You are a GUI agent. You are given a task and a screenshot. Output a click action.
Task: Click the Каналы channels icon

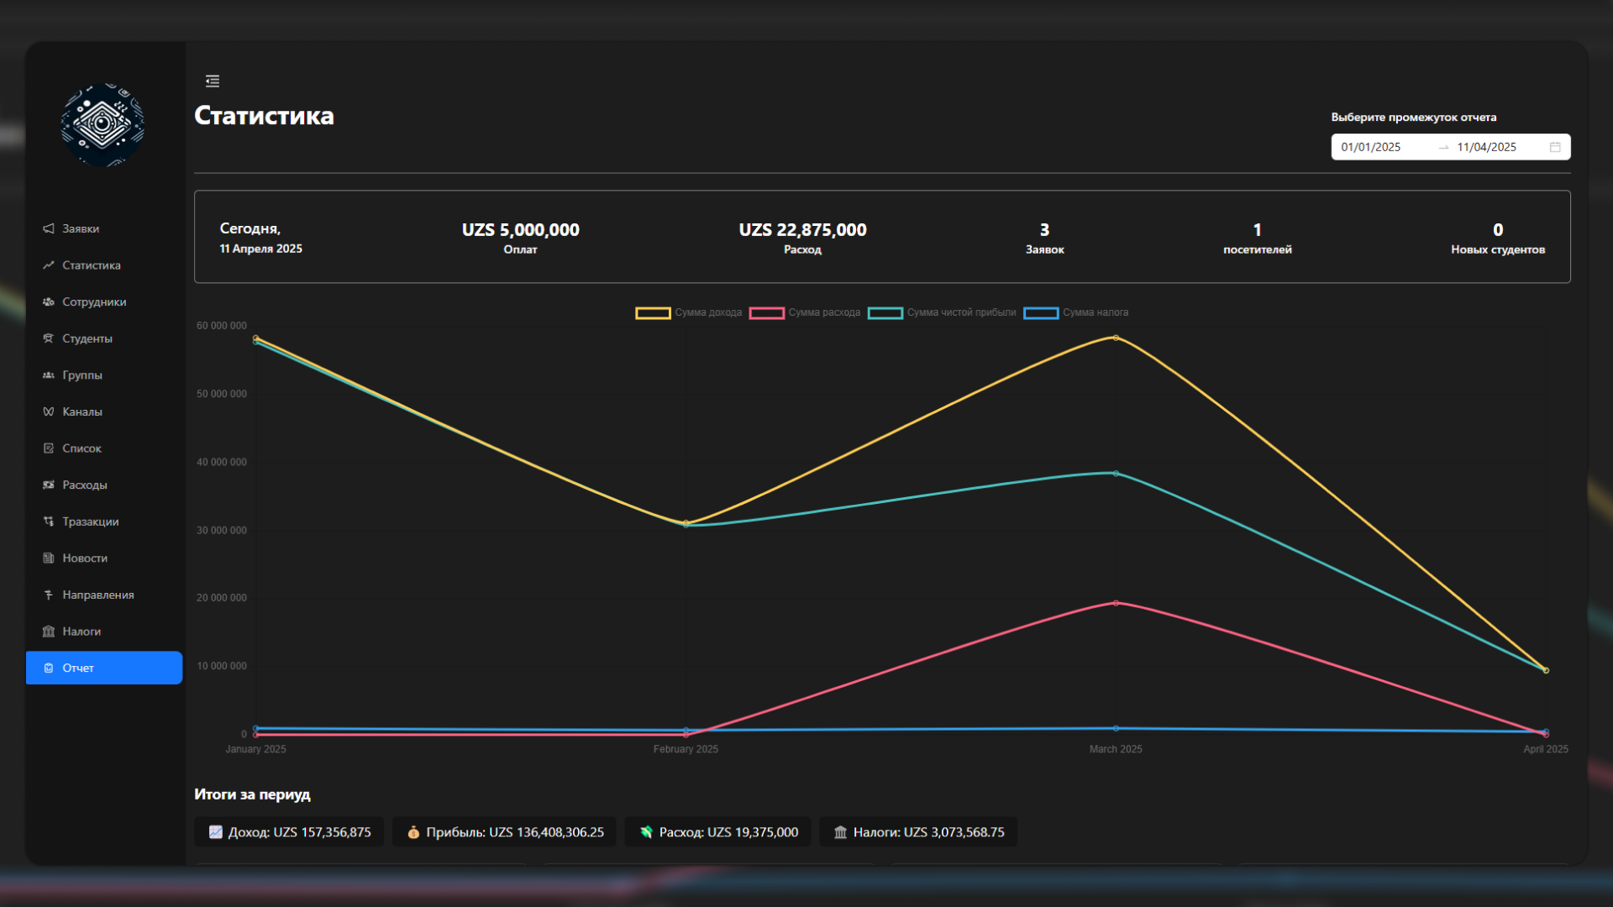click(x=49, y=412)
